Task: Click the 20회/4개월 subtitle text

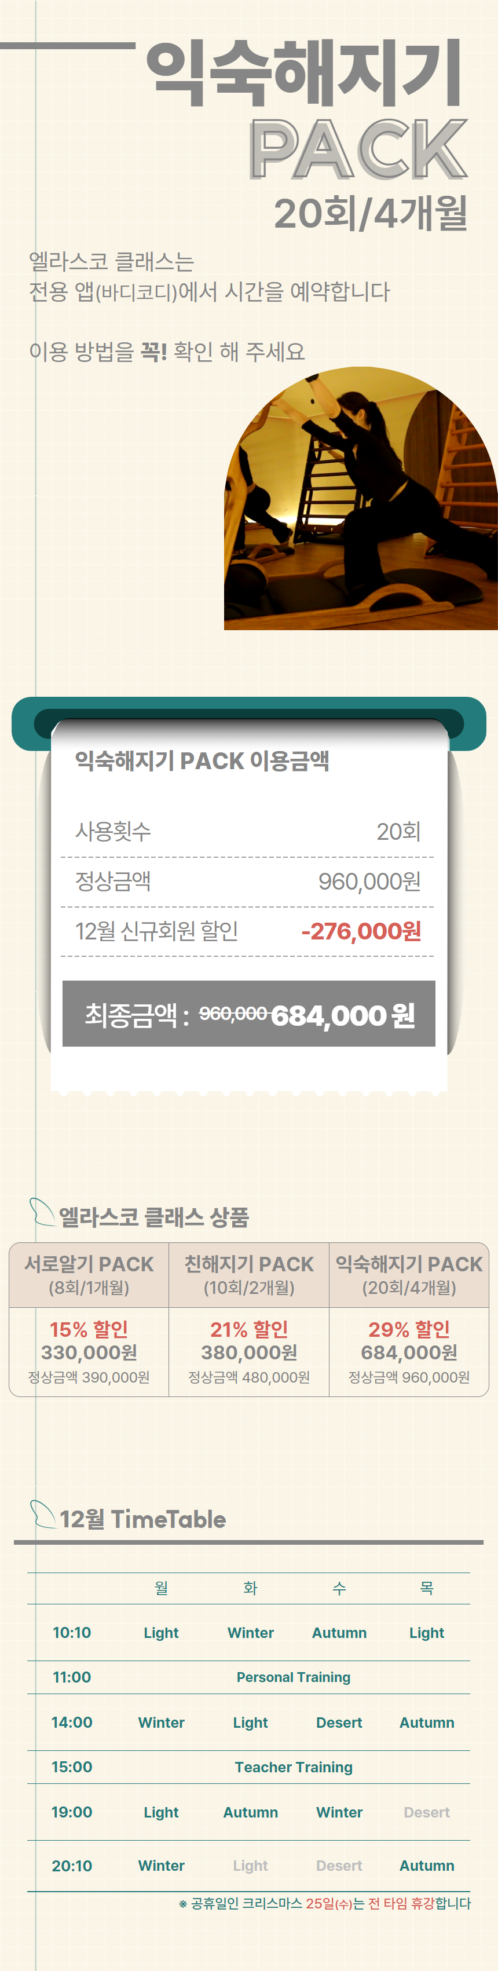Action: click(370, 214)
